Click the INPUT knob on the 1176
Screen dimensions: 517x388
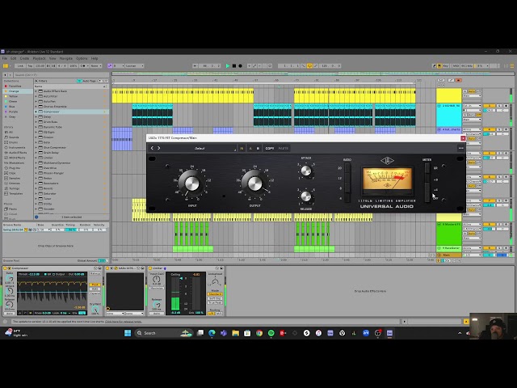[x=192, y=183]
